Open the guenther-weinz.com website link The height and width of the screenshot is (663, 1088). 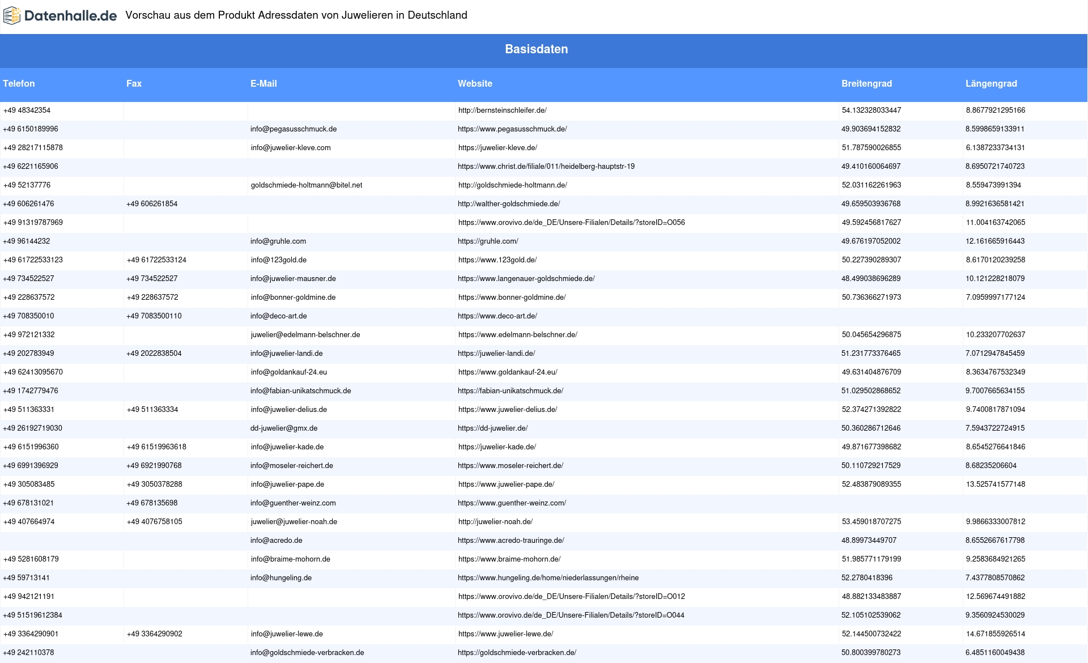coord(512,503)
